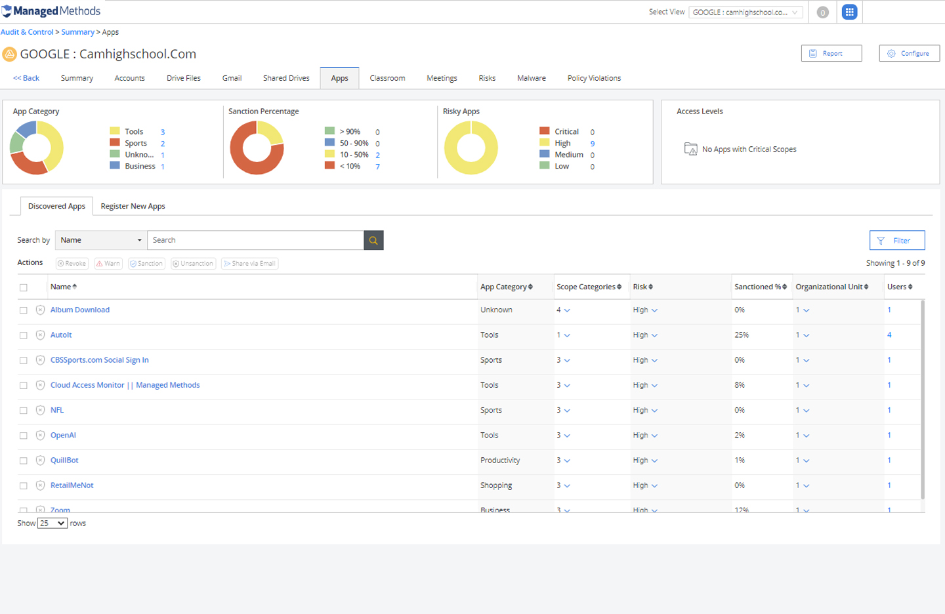This screenshot has height=614, width=945.
Task: Click revoke icon in RetailMeNot row
Action: (40, 485)
